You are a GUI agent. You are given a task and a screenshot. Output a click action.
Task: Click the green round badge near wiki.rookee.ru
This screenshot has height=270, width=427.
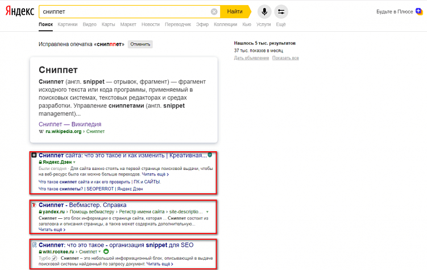click(x=106, y=251)
